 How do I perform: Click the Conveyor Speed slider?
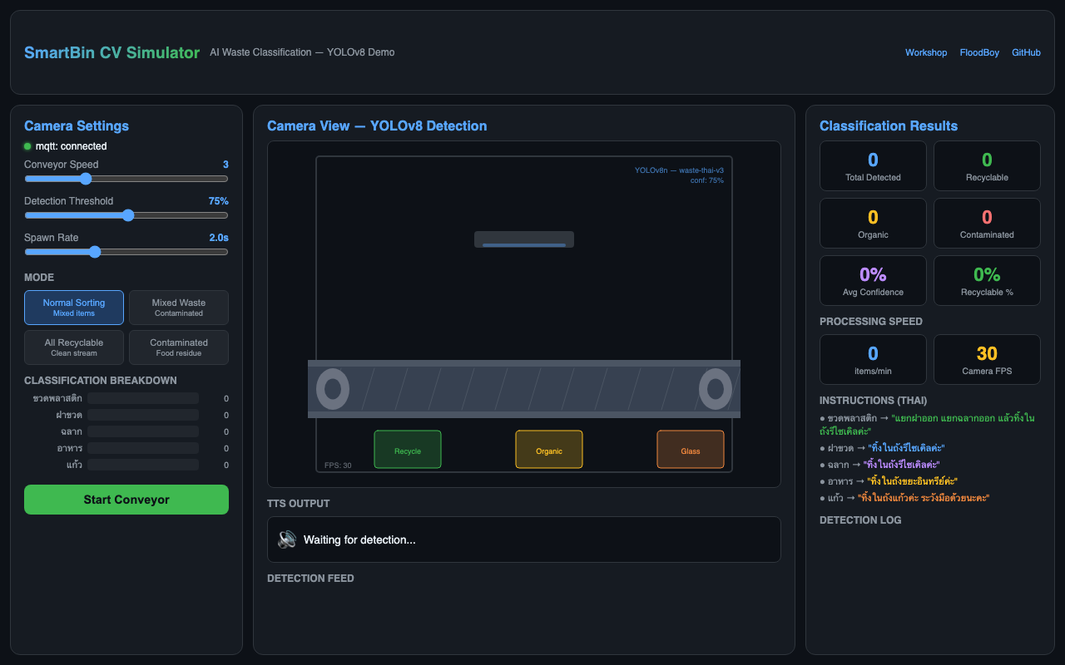pyautogui.click(x=126, y=179)
